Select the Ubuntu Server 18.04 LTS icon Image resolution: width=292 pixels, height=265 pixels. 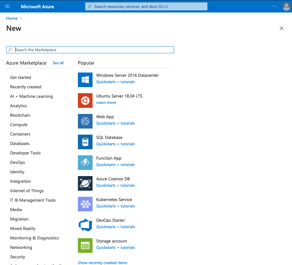(x=85, y=101)
